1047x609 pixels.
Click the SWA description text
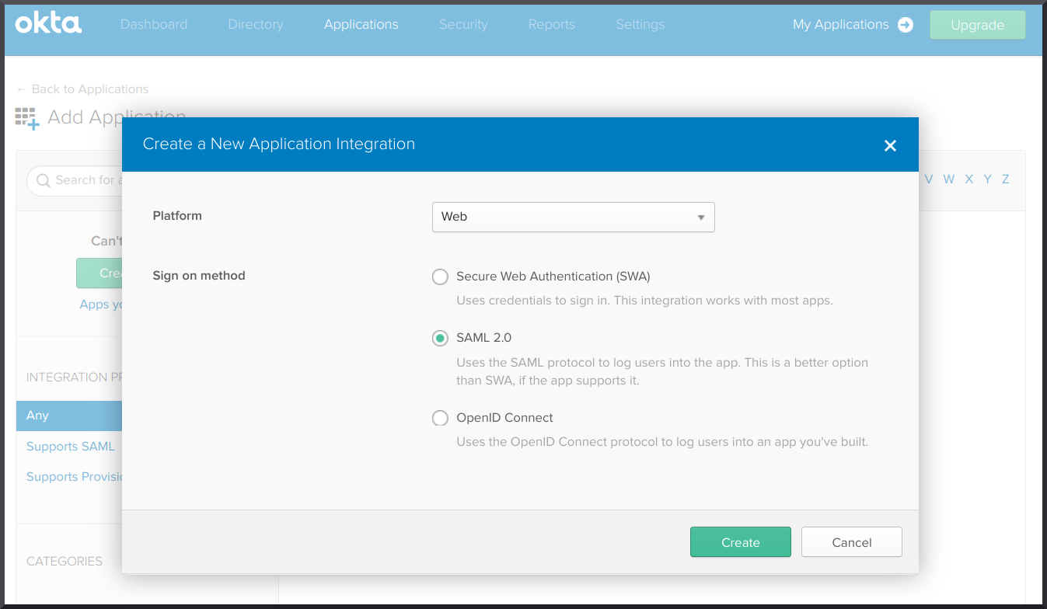(644, 300)
